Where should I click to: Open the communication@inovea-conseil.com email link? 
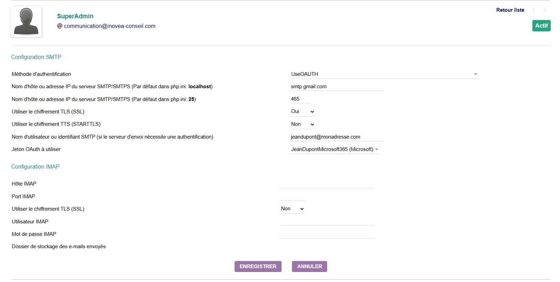coord(110,26)
